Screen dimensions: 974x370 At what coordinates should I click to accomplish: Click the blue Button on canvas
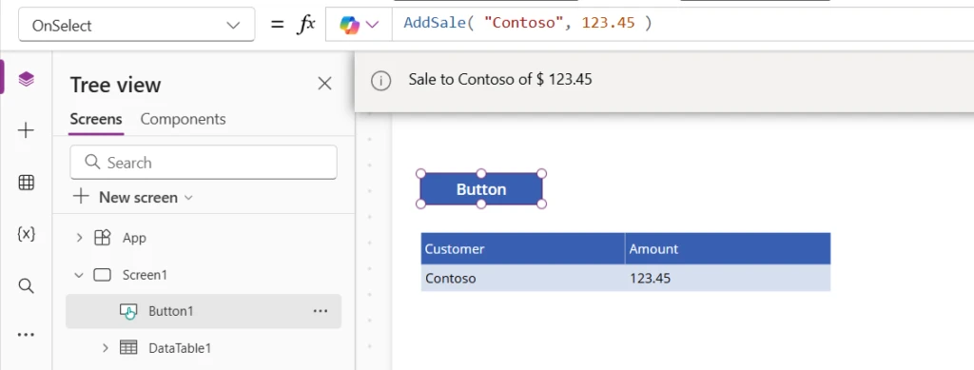coord(481,189)
